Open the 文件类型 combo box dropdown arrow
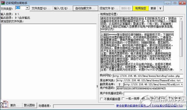The image size is (187, 110). point(27,8)
